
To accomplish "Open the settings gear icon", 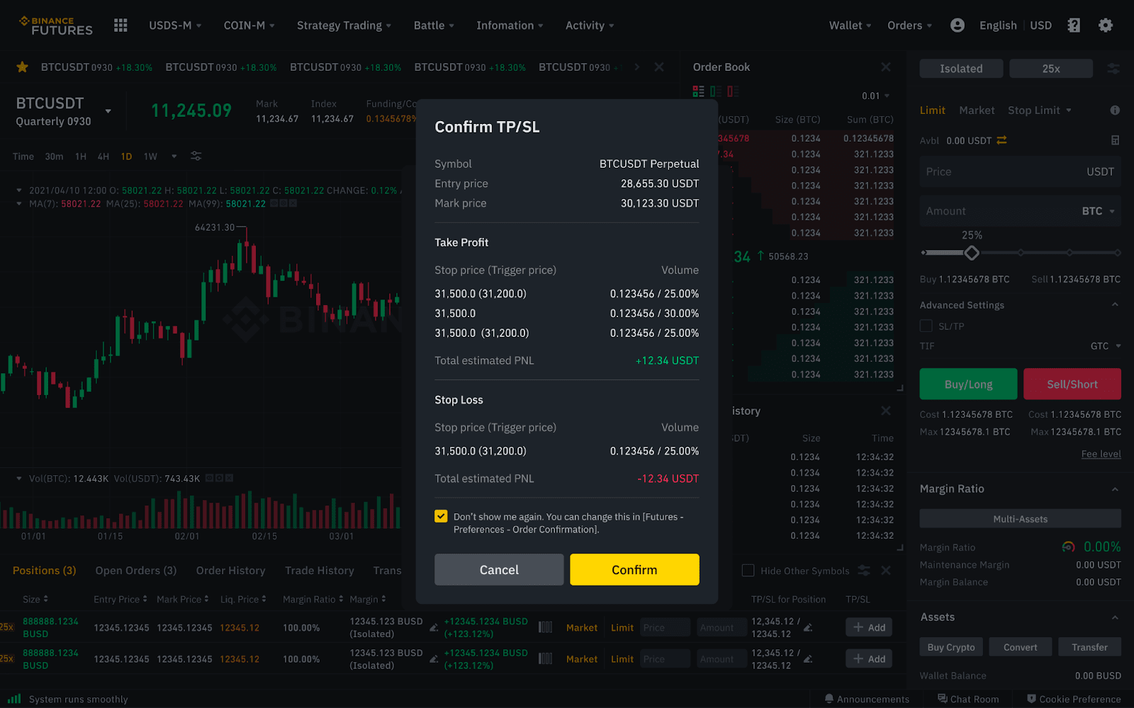I will (x=1105, y=25).
